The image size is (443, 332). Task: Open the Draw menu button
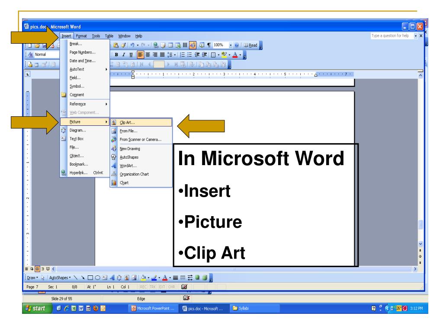[32, 278]
